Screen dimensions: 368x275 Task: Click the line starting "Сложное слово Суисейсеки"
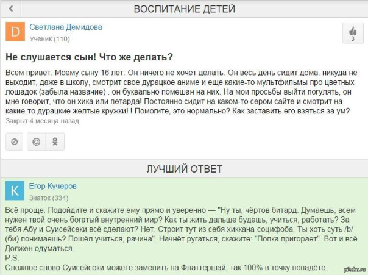click(x=166, y=268)
